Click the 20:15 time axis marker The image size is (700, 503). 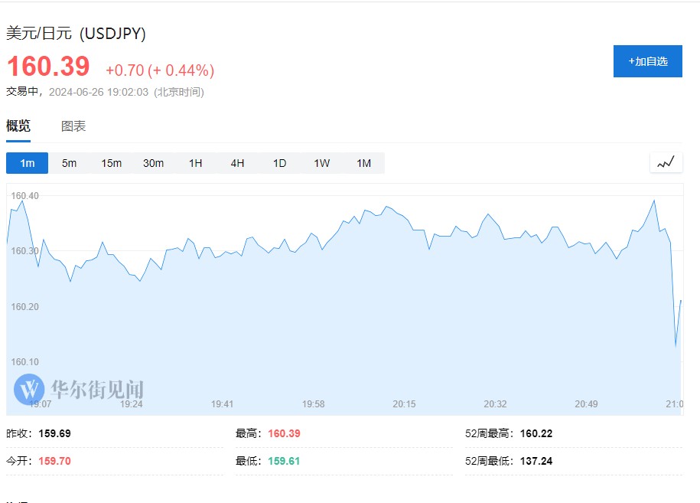click(404, 403)
